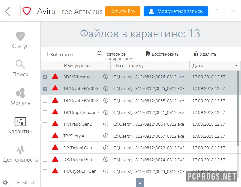Show info for TR/Sirery.A threat
This screenshot has height=187, width=241.
106,136
